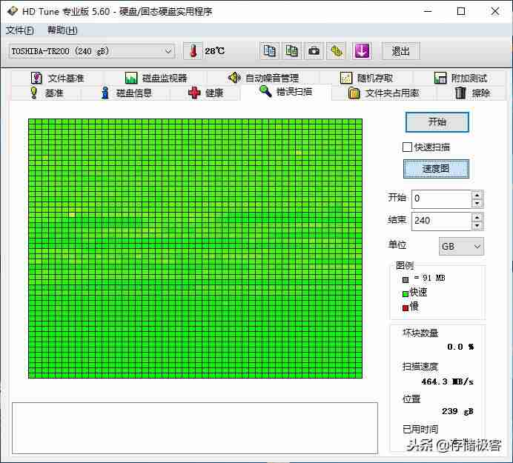Image resolution: width=513 pixels, height=463 pixels.
Task: Open the options tools icon
Action: (x=337, y=51)
